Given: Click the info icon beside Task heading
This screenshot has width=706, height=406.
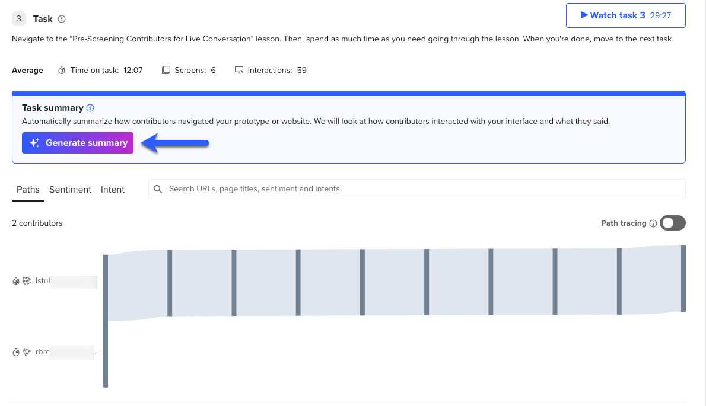Looking at the screenshot, I should coord(62,19).
